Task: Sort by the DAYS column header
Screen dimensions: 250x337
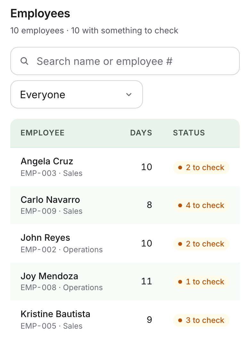Action: coord(141,133)
